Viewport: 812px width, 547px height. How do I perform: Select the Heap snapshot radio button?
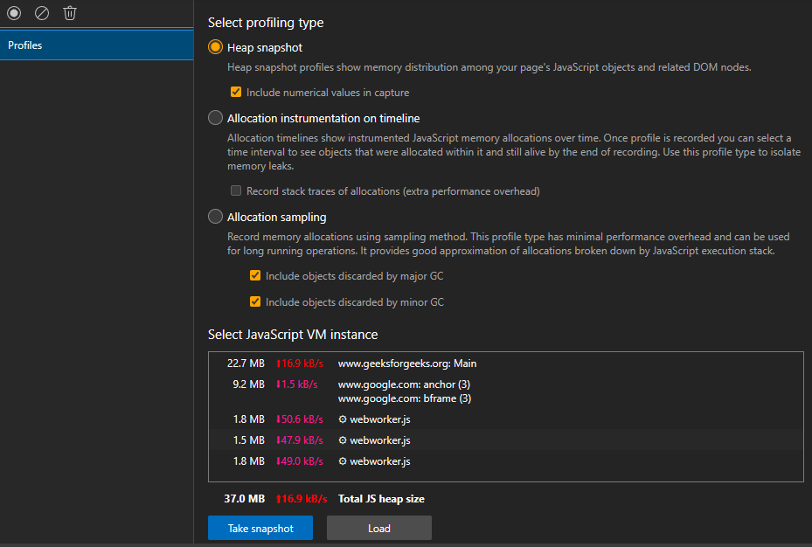pos(215,47)
